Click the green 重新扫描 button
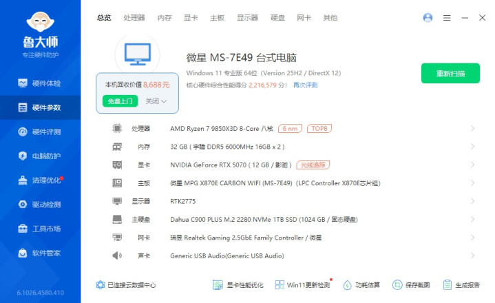Image resolution: width=495 pixels, height=303 pixels. pos(450,74)
